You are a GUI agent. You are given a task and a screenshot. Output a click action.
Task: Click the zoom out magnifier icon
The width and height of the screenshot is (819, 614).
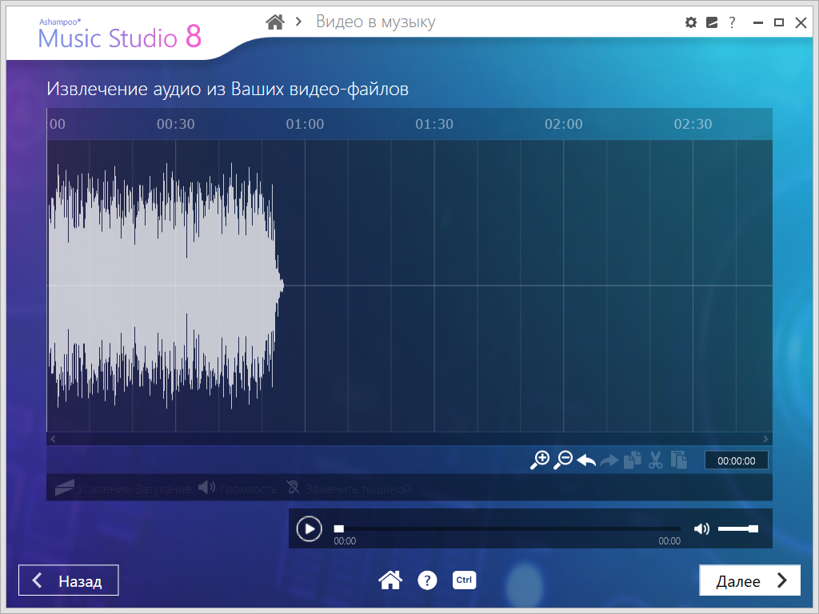coord(564,460)
